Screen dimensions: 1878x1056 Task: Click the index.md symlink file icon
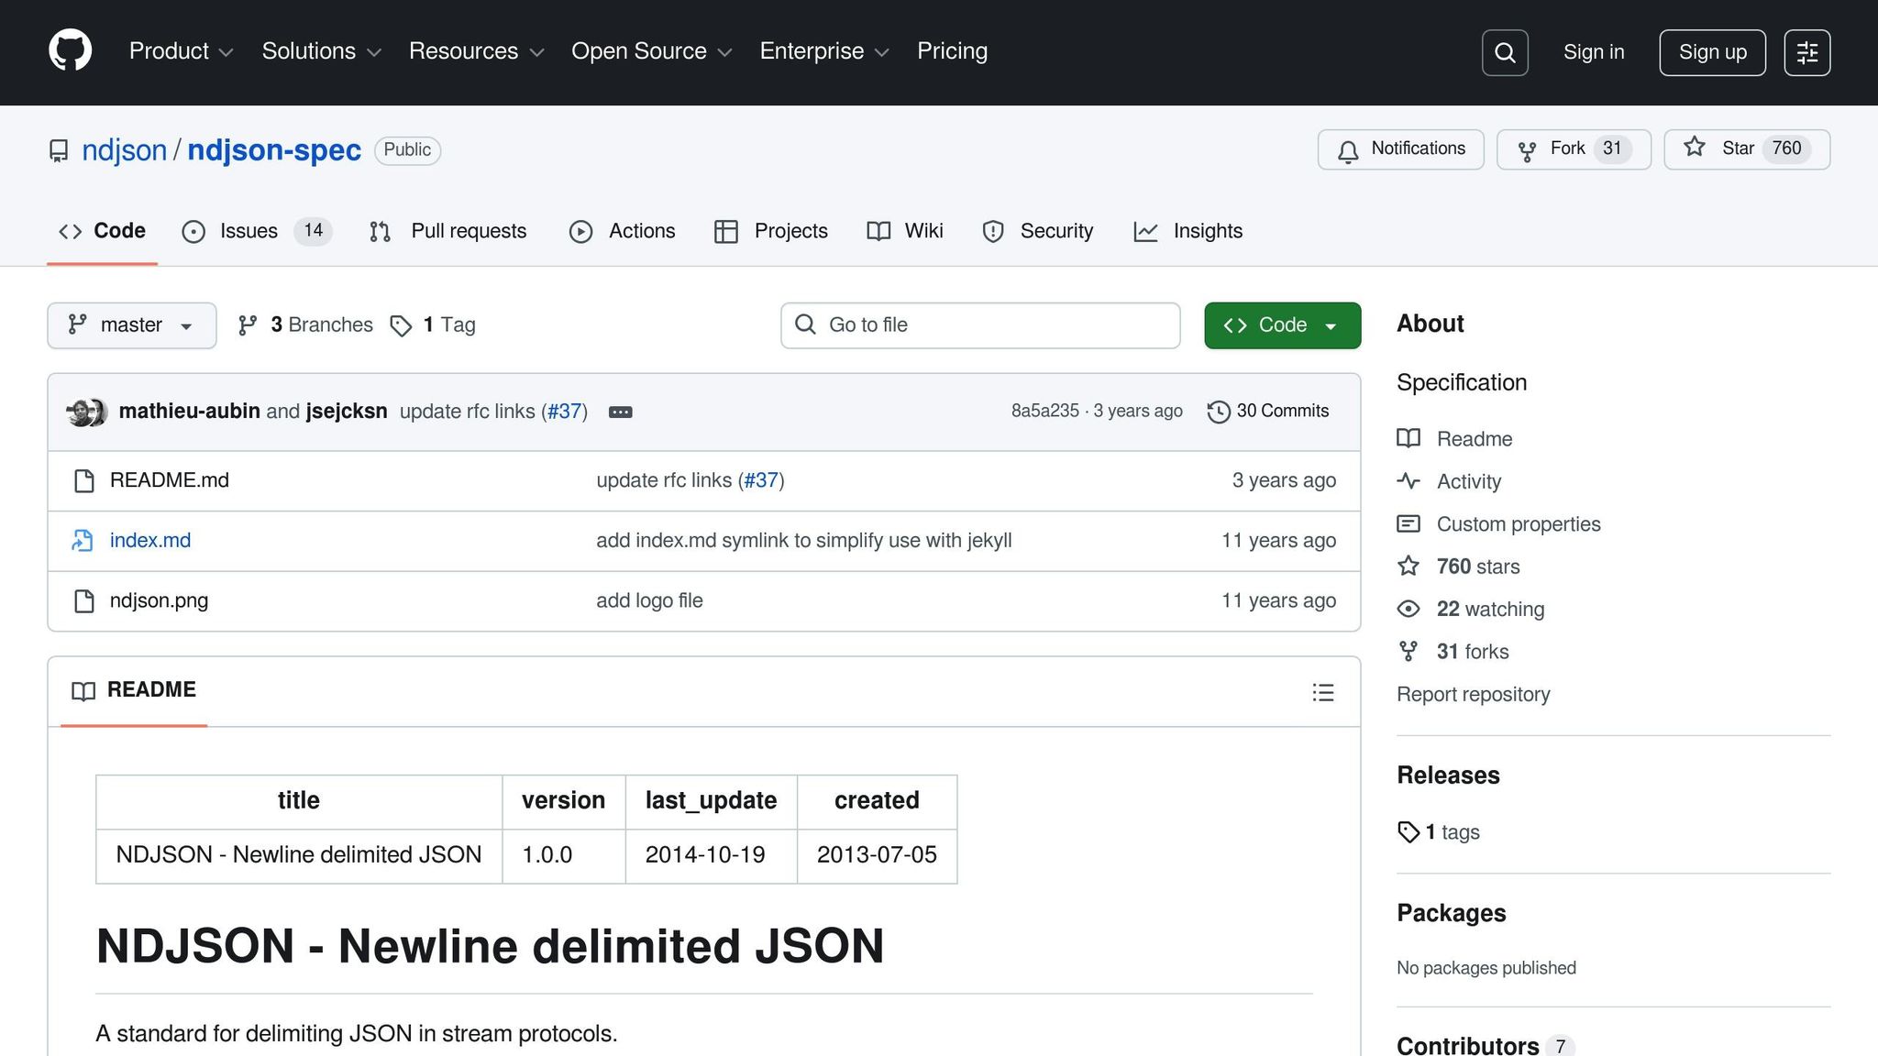click(x=83, y=541)
